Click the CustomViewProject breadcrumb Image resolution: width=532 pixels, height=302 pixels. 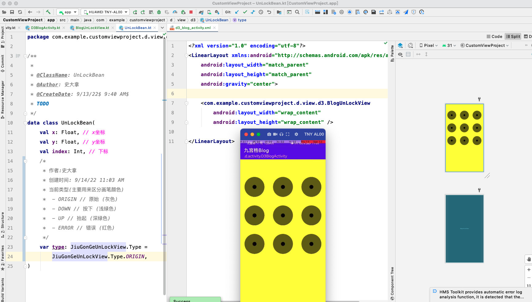[x=23, y=20]
